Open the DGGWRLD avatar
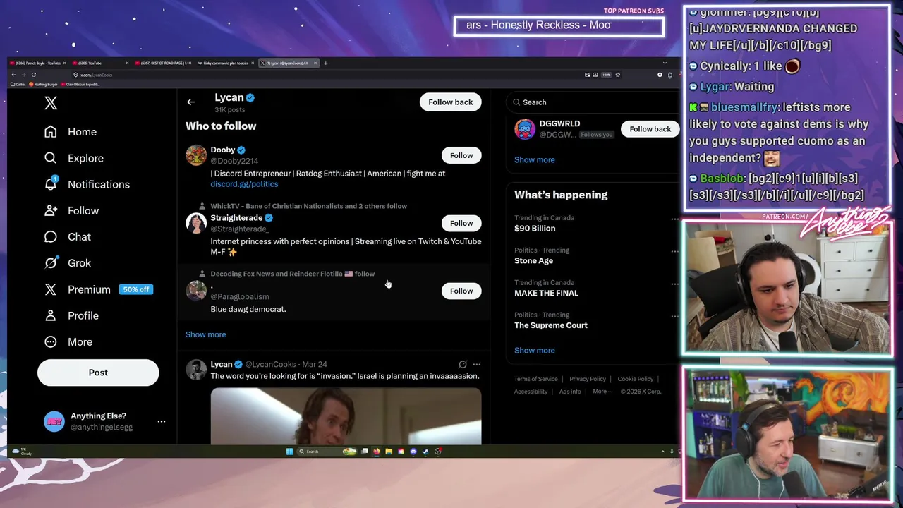The height and width of the screenshot is (508, 903). pos(525,129)
